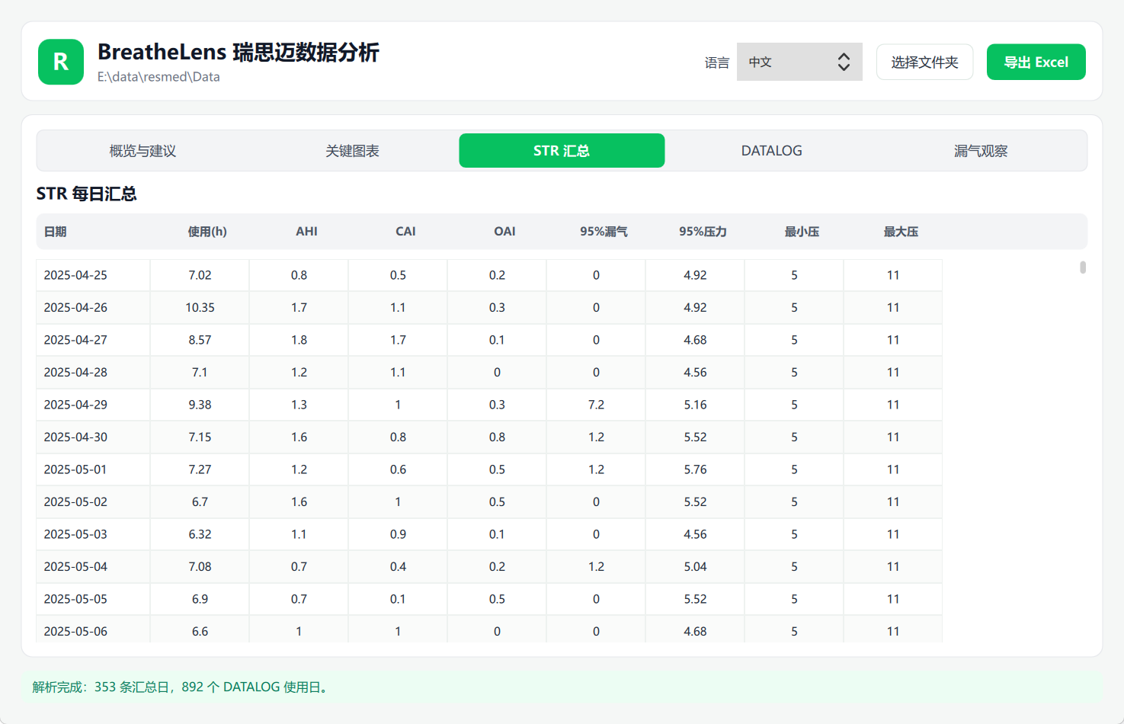Select the date cell 2025-04-25
Screen dimensions: 1124x724
click(x=93, y=275)
